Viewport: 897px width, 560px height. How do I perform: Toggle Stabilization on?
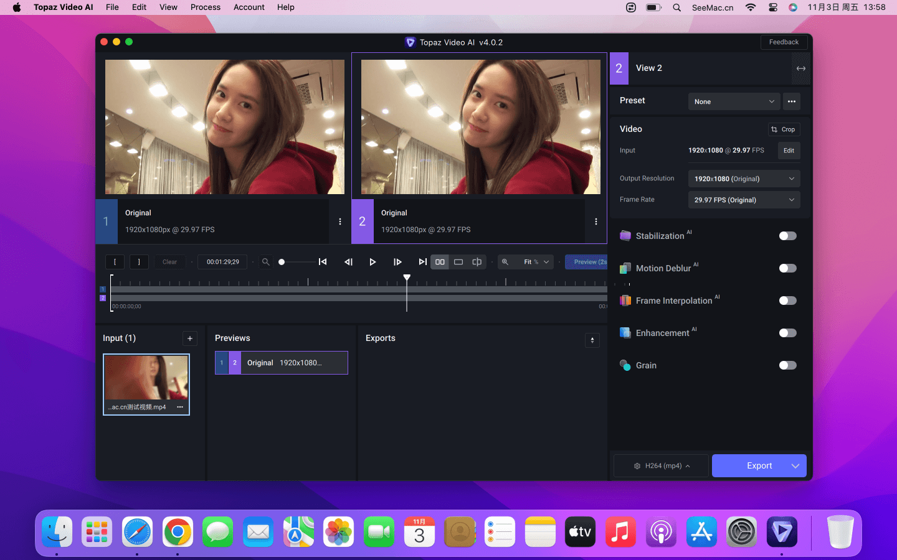[788, 236]
